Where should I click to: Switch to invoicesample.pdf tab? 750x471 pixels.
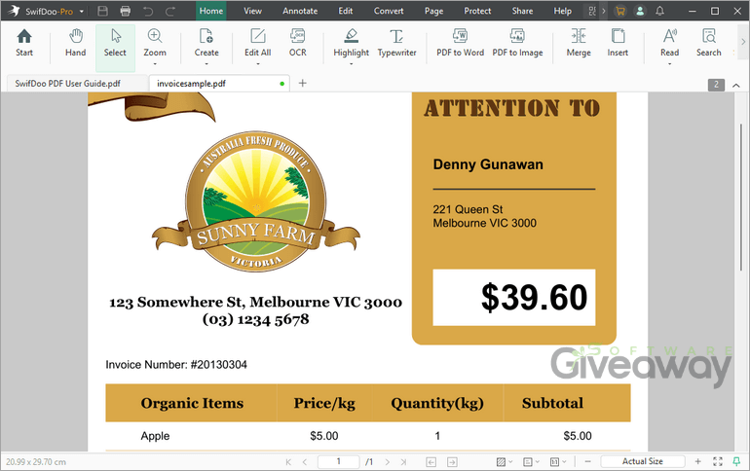pos(218,84)
